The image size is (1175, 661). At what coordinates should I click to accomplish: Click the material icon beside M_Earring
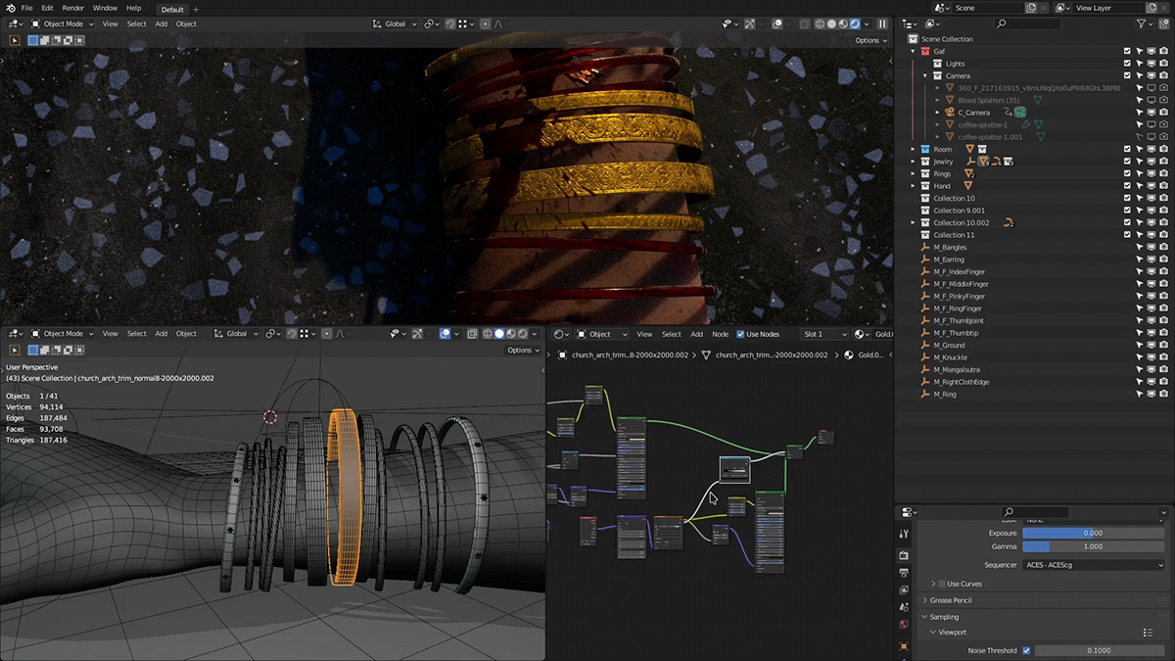tap(924, 260)
